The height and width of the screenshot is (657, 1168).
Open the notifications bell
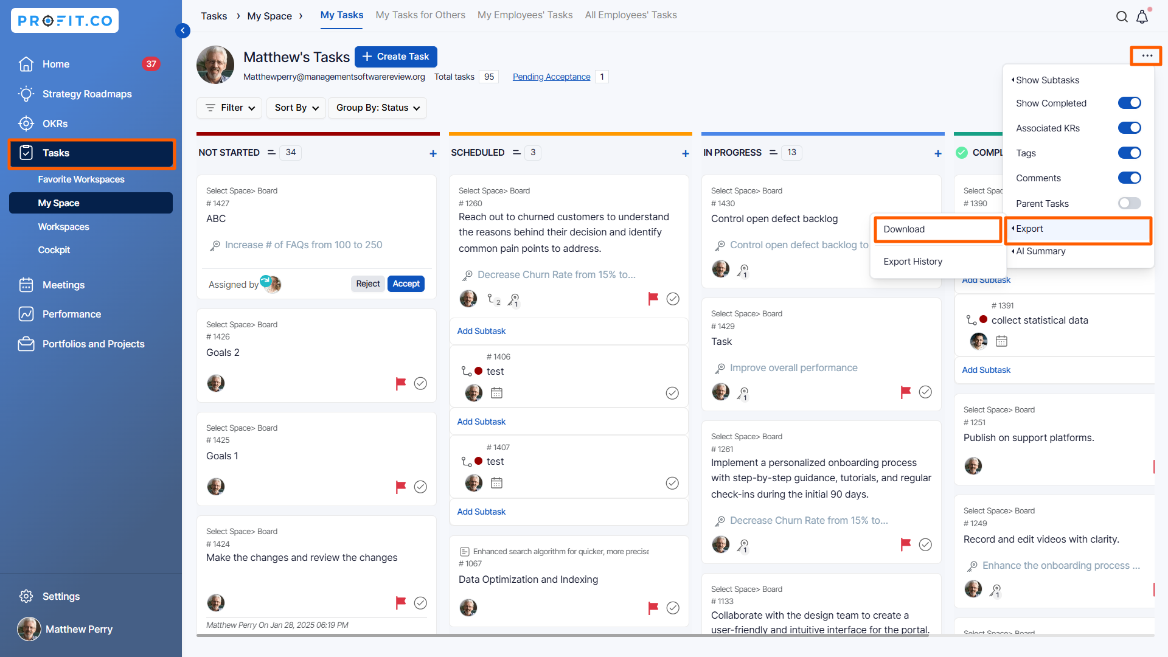tap(1142, 16)
